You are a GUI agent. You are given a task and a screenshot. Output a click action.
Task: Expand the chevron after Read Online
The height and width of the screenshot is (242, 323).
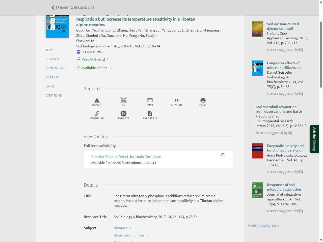point(108,59)
